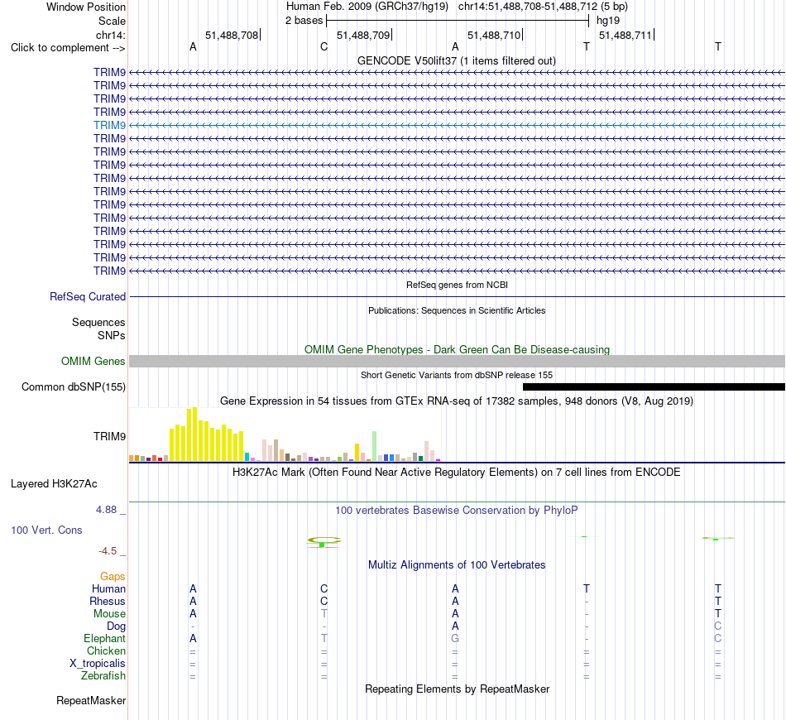Select the X_tropicalis species row label
Viewport: 786px width, 720px height.
(x=98, y=664)
